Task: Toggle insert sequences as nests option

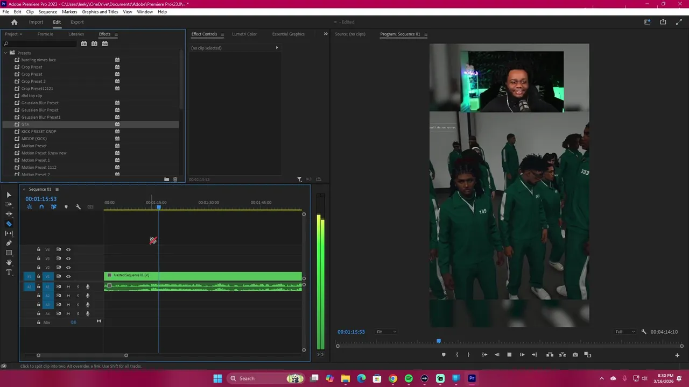Action: [30, 207]
